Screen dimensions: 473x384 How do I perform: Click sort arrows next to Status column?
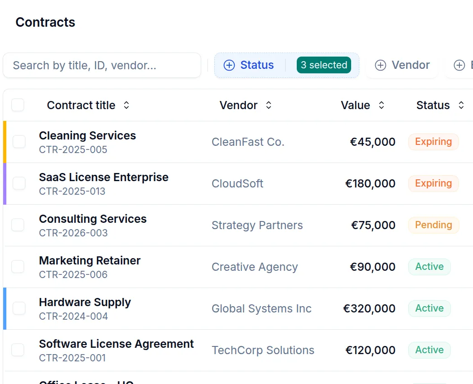coord(461,105)
